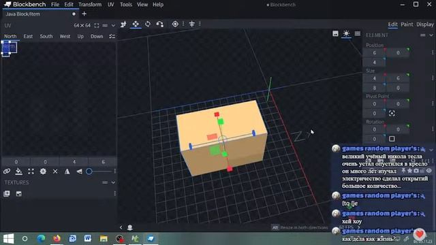Open the Size row three-dot options
Viewport: 436px width, 245px height.
tap(433, 78)
